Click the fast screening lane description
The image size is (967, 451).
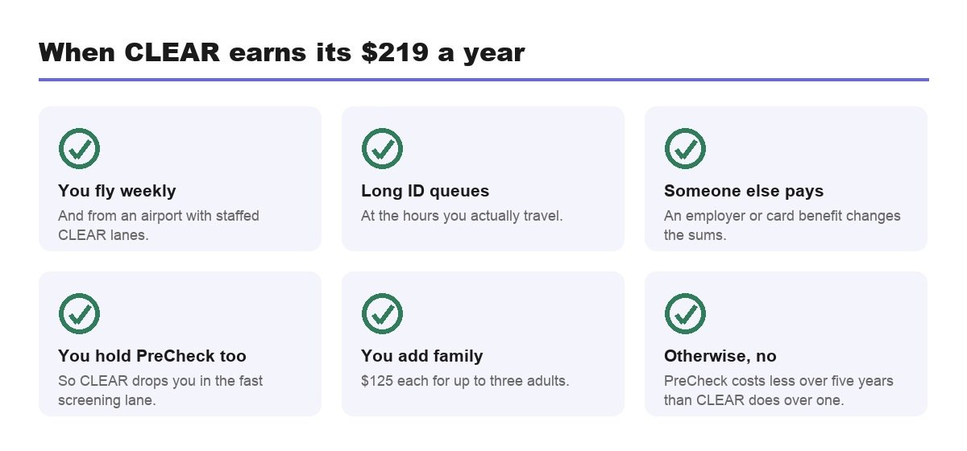click(160, 391)
